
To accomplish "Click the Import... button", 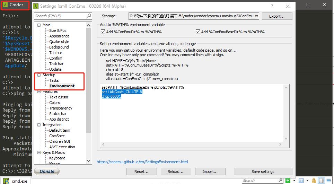I will coord(210,172).
